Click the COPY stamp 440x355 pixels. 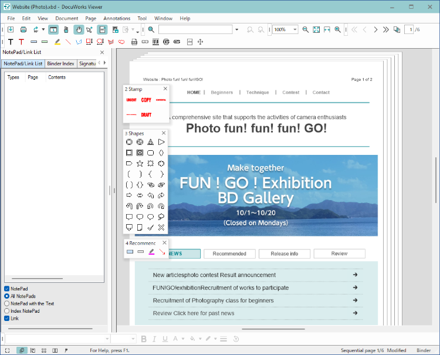pos(146,100)
